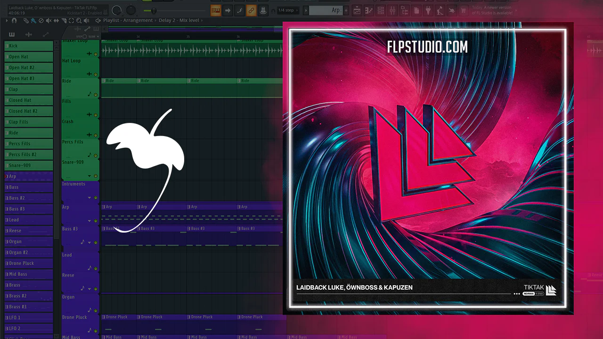Mute the Arp playlist track
This screenshot has height=339, width=603.
96,220
